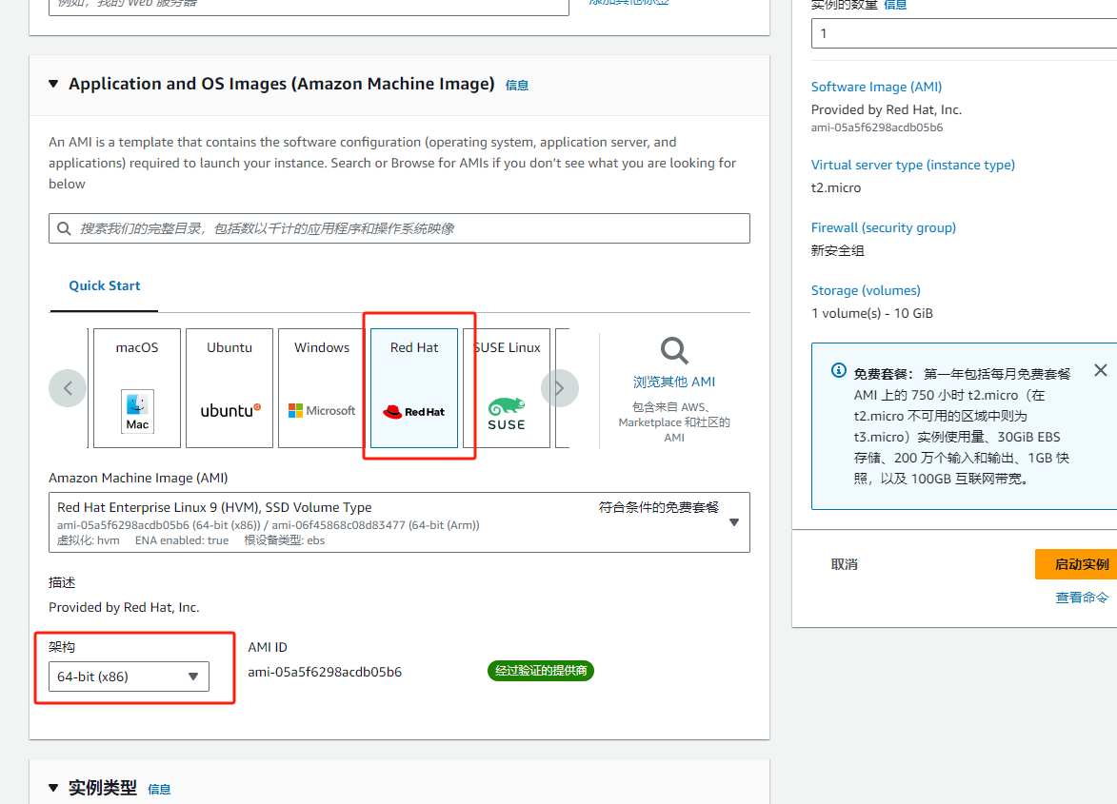Viewport: 1117px width, 804px height.
Task: Open the 浏览其他 AMI link
Action: tap(674, 382)
